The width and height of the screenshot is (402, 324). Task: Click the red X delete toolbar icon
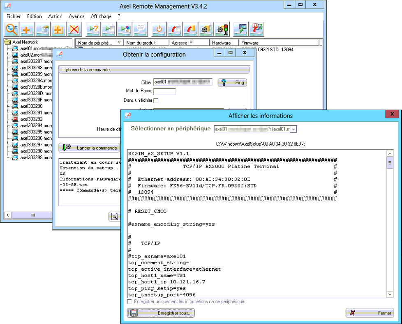[74, 29]
